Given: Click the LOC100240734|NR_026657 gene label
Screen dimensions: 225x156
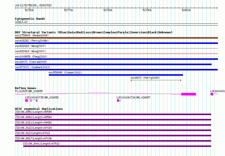Looking at the screenshot, I should (x=133, y=97).
